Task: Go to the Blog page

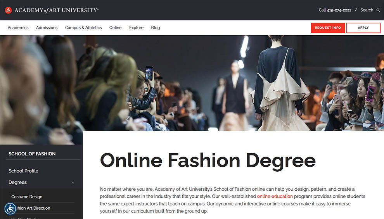Action: pos(155,28)
